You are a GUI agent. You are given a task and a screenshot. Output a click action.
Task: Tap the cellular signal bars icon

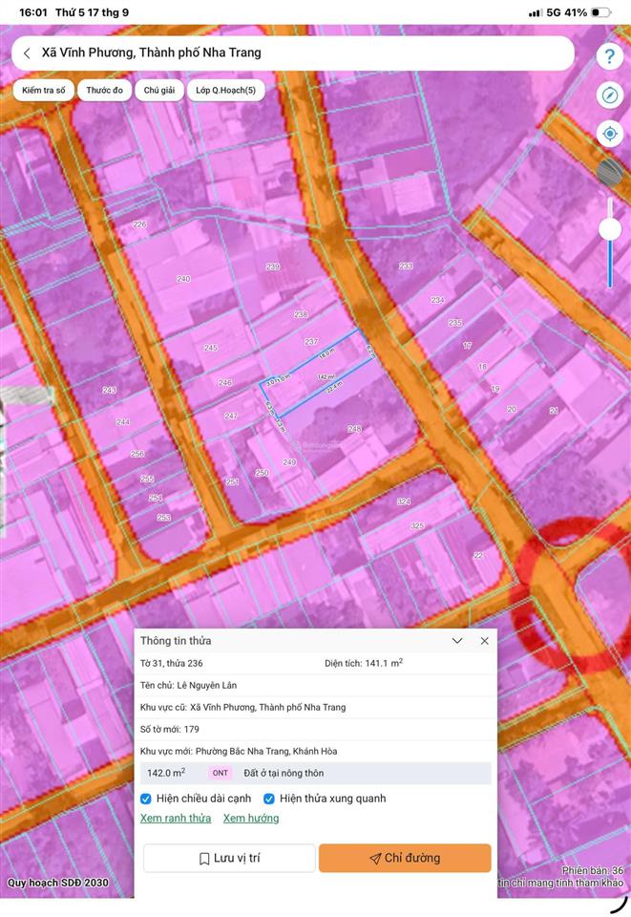coord(535,12)
